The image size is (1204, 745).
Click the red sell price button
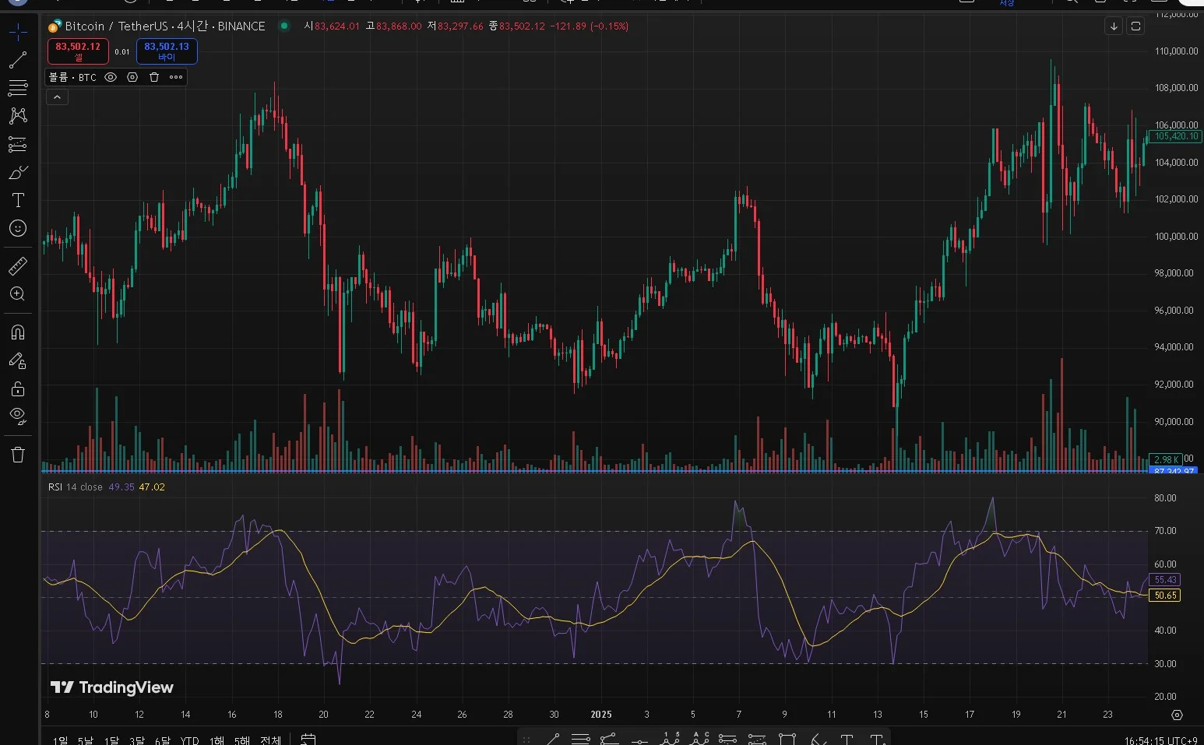[x=78, y=51]
